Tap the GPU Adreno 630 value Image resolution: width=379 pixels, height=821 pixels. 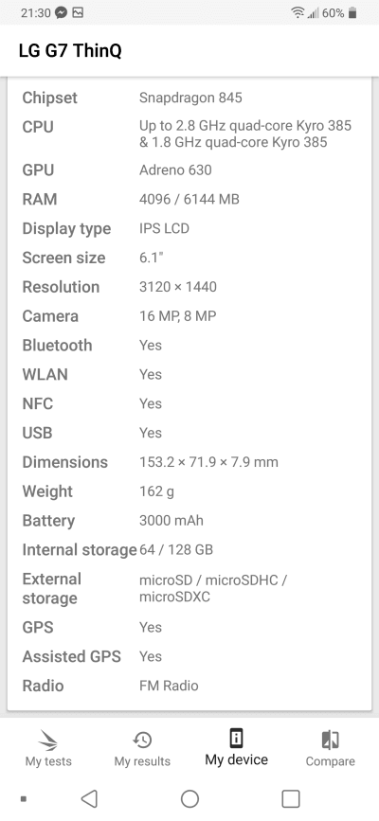click(175, 170)
